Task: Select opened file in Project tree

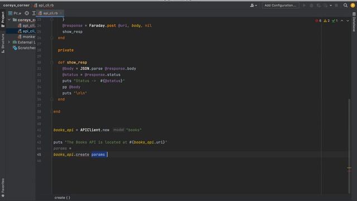Action: (x=27, y=13)
